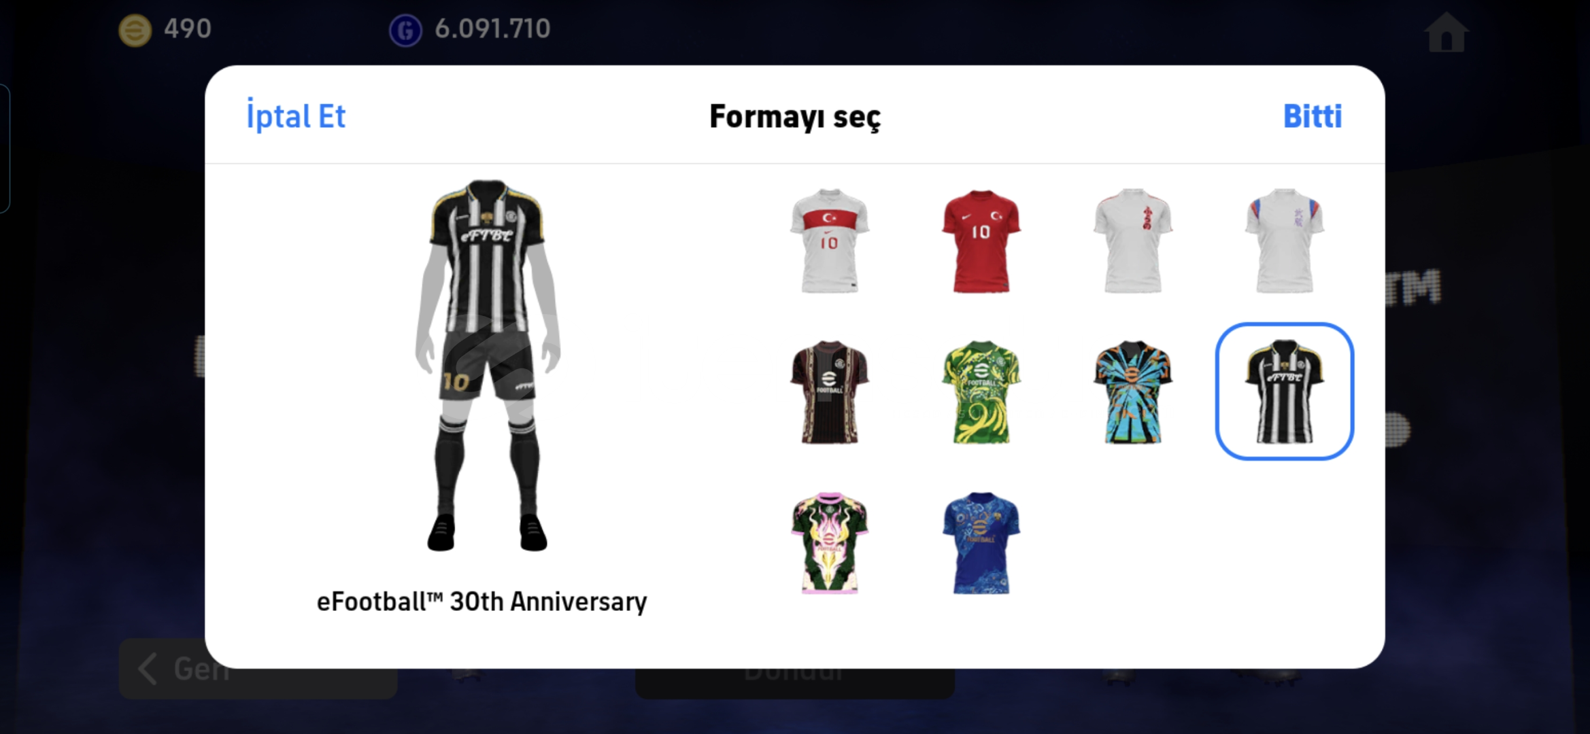
Task: Select white jersey with blue-red shoulder stripes
Action: pos(1284,241)
